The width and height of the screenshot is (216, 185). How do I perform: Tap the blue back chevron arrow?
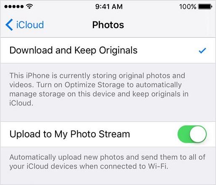(9, 25)
